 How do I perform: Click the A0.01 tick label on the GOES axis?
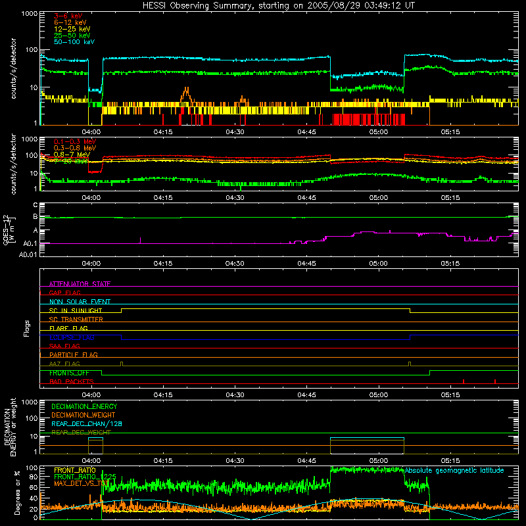pyautogui.click(x=28, y=254)
